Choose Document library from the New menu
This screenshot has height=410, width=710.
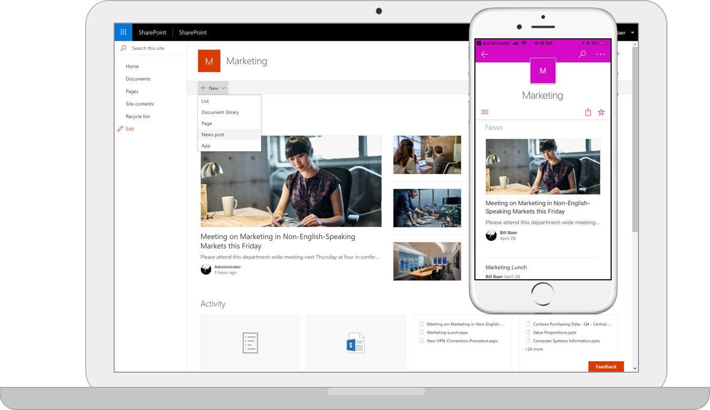220,112
